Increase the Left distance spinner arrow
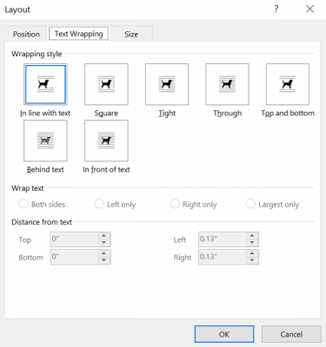 (252, 236)
